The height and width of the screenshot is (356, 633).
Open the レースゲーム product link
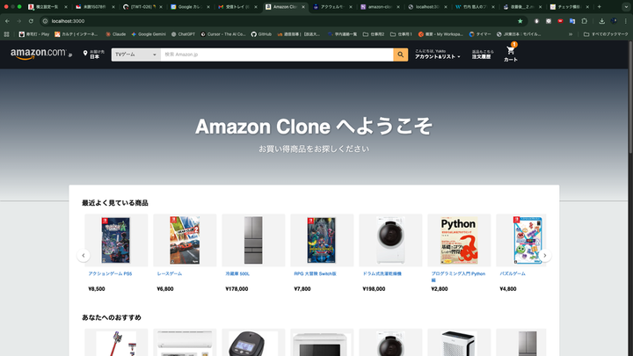click(169, 273)
